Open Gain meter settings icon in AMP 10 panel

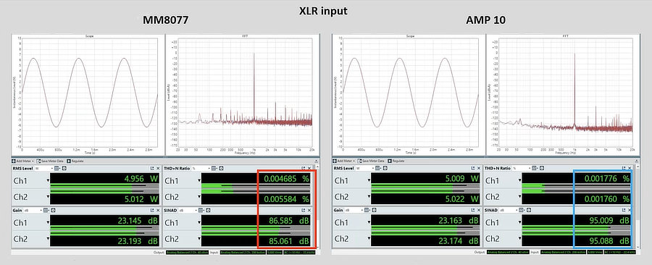[367, 210]
